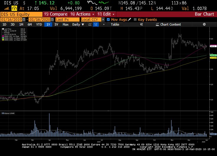Open the Local CCY dropdown arrow
Viewport: 217px width, 156px height.
click(103, 20)
